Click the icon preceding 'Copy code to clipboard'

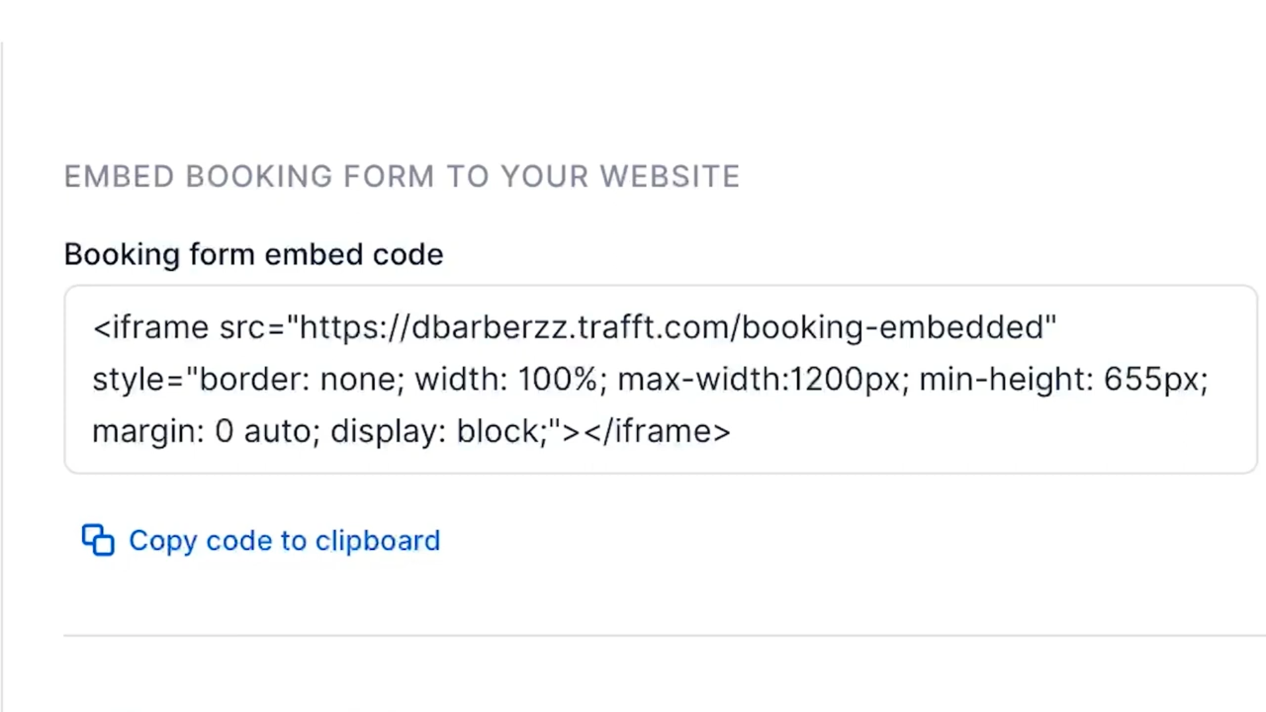tap(98, 540)
